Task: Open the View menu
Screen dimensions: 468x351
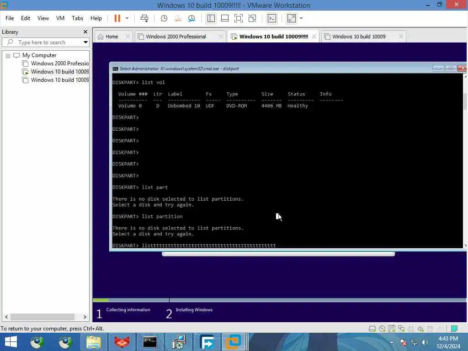Action: click(43, 18)
